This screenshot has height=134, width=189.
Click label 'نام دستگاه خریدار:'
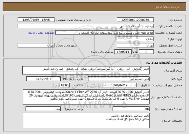[x=171, y=26]
